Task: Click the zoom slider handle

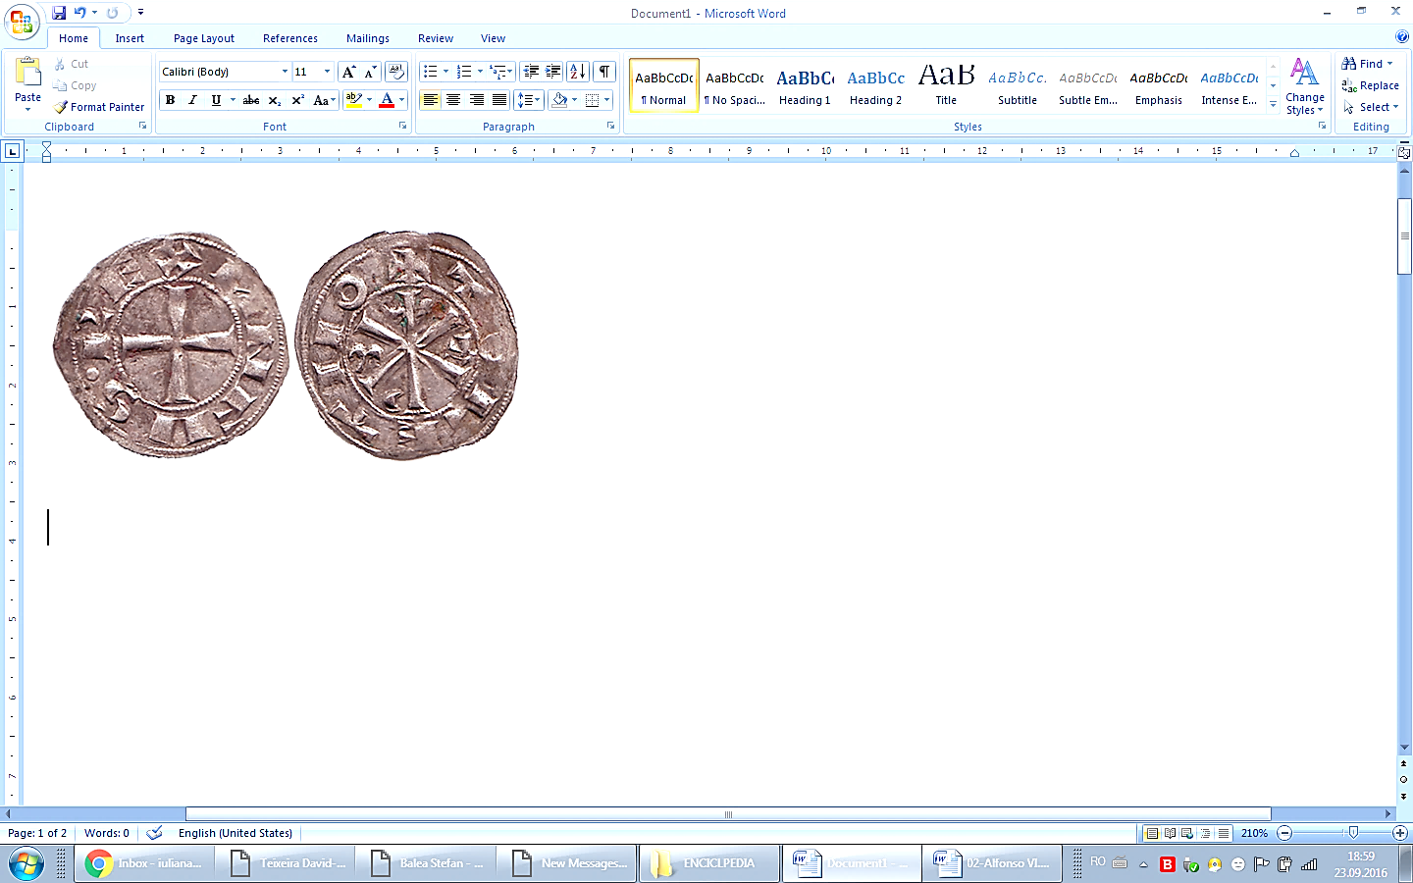Action: tap(1353, 833)
